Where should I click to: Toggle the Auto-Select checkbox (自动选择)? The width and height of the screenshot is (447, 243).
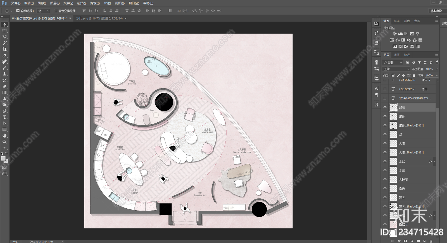18,11
